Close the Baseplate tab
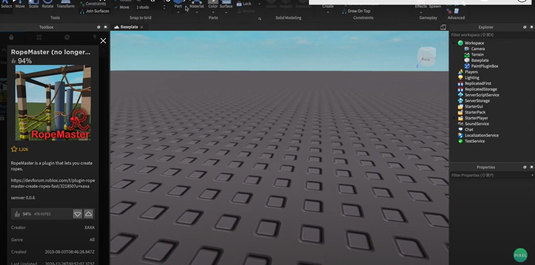 pos(142,27)
